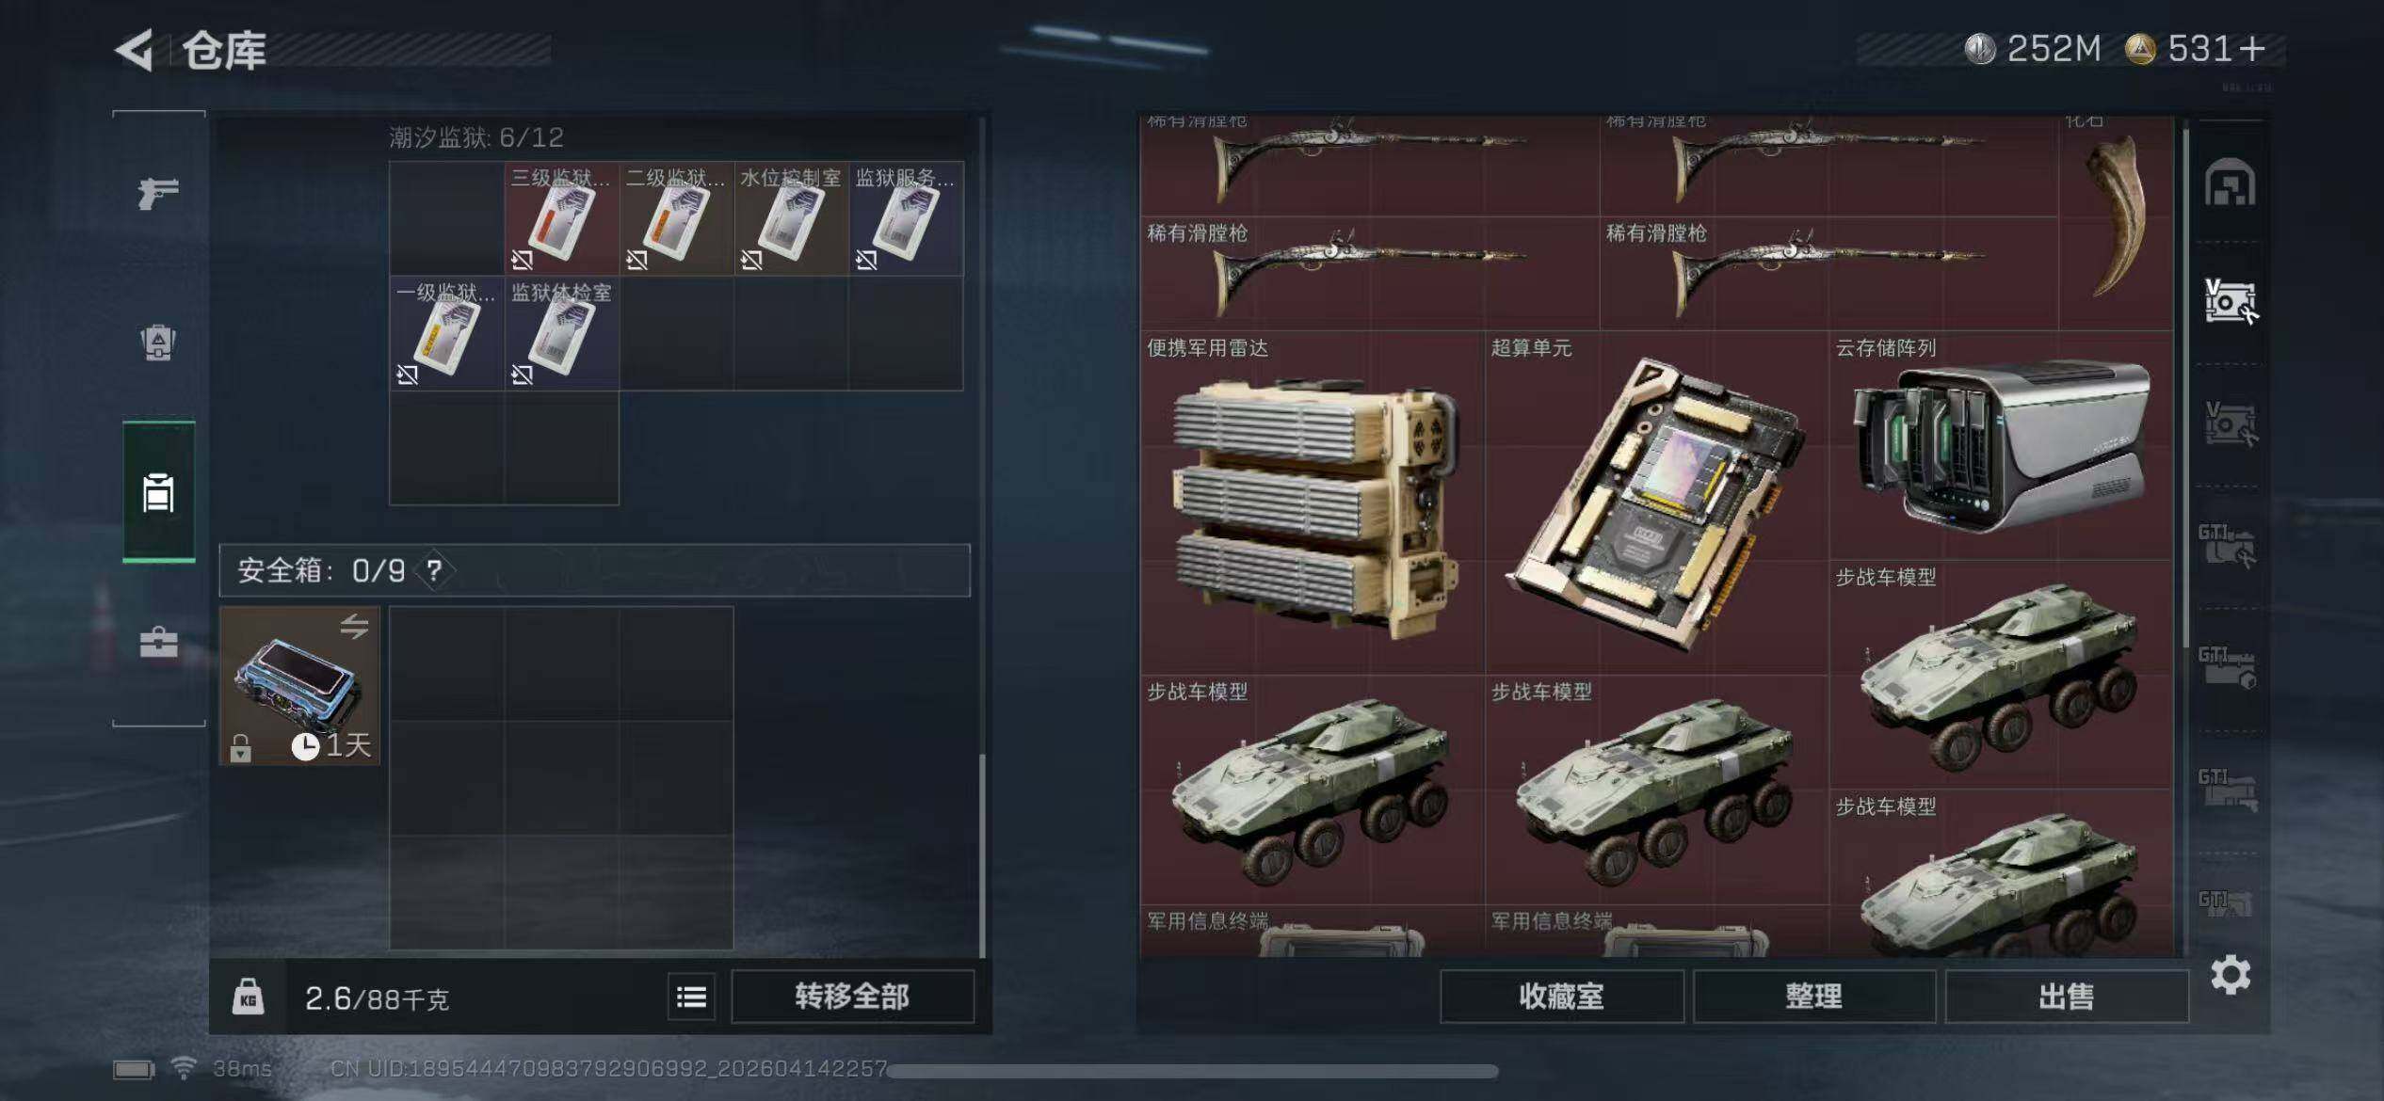The width and height of the screenshot is (2384, 1101).
Task: Toggle list view icon beside 转移全部
Action: click(691, 997)
